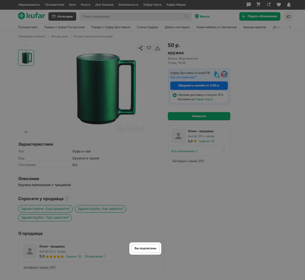The height and width of the screenshot is (280, 305).
Task: Open Товары с Куфар Доставкой
Action: coord(111,27)
